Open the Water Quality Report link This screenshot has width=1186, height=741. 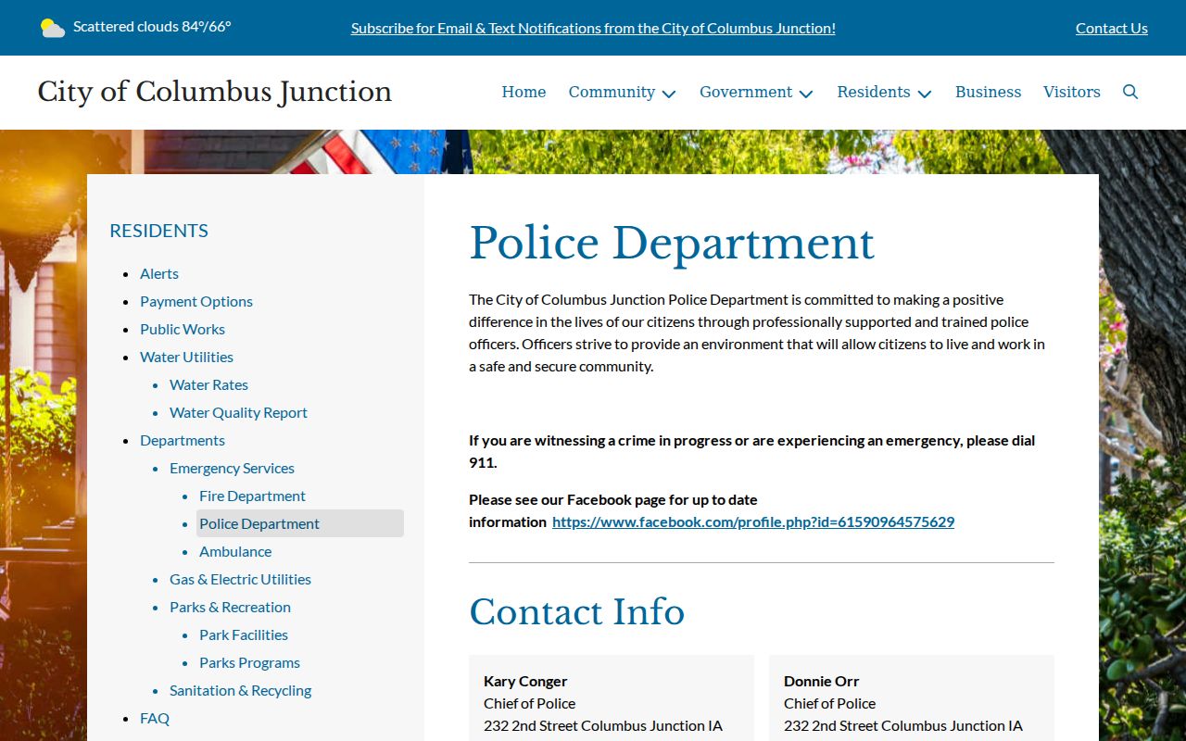pyautogui.click(x=238, y=412)
